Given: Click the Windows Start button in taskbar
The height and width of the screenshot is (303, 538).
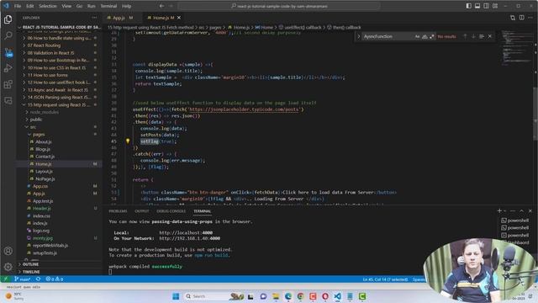Looking at the screenshot, I should point(176,296).
